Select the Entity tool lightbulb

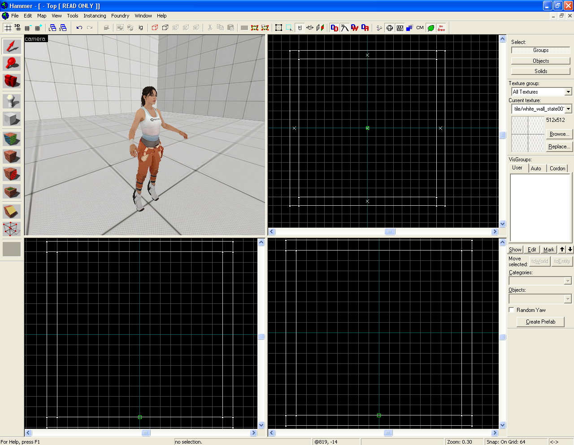point(12,101)
